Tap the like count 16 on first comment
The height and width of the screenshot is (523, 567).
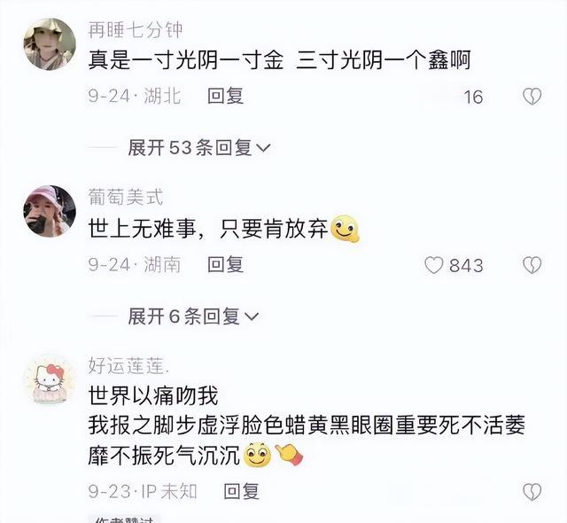tap(473, 98)
